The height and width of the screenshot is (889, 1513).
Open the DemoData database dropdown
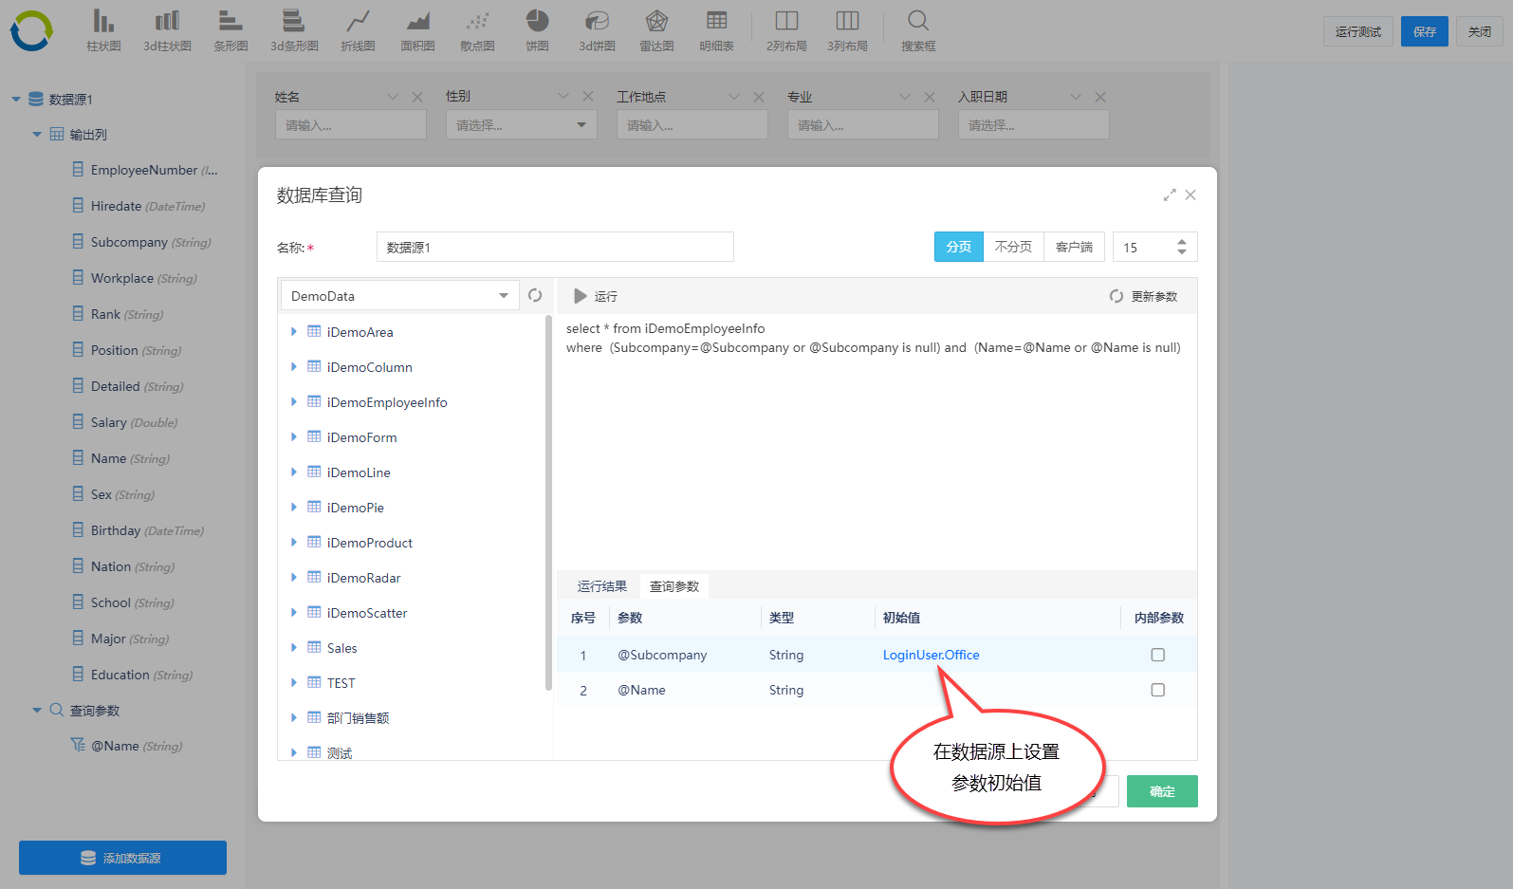click(400, 296)
